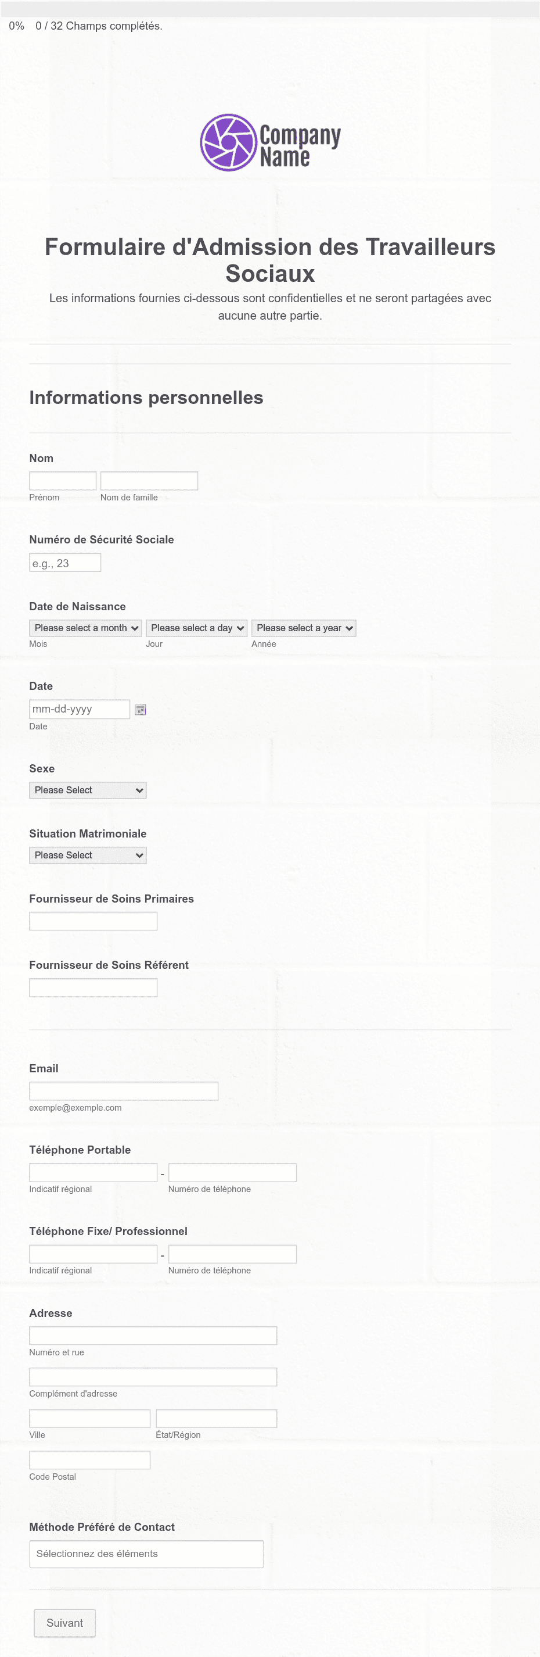540x1657 pixels.
Task: Select the Code Postal field
Action: [90, 1460]
